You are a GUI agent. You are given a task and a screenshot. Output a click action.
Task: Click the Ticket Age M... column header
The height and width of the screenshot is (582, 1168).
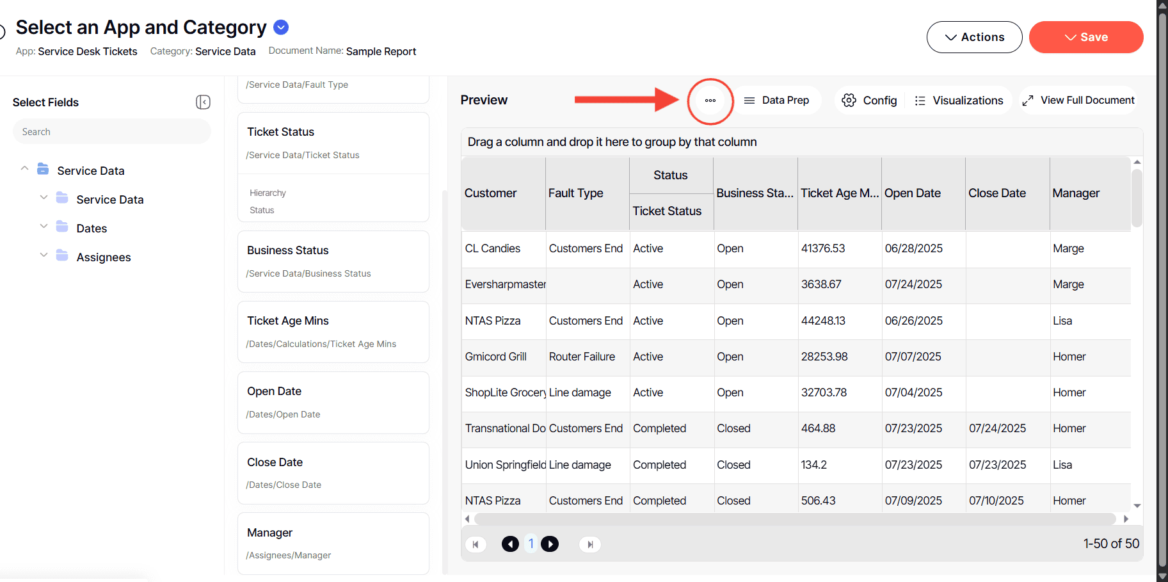(839, 193)
